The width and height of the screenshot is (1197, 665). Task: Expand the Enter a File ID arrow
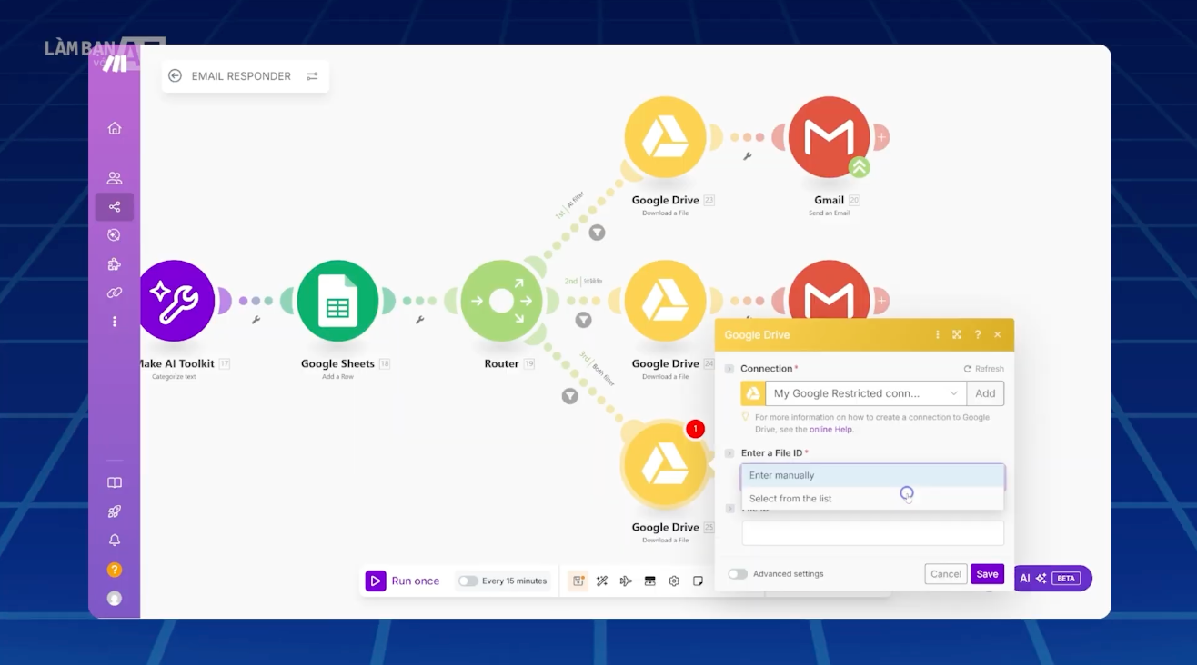tap(729, 453)
